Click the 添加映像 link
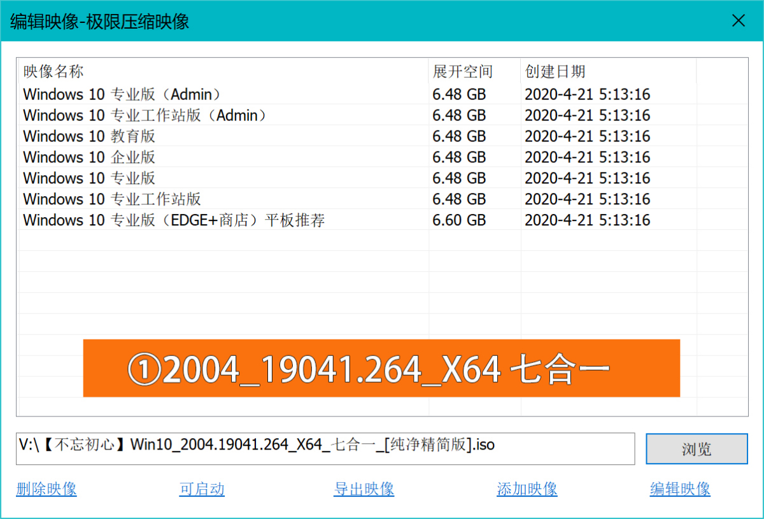This screenshot has width=764, height=519. (x=527, y=489)
